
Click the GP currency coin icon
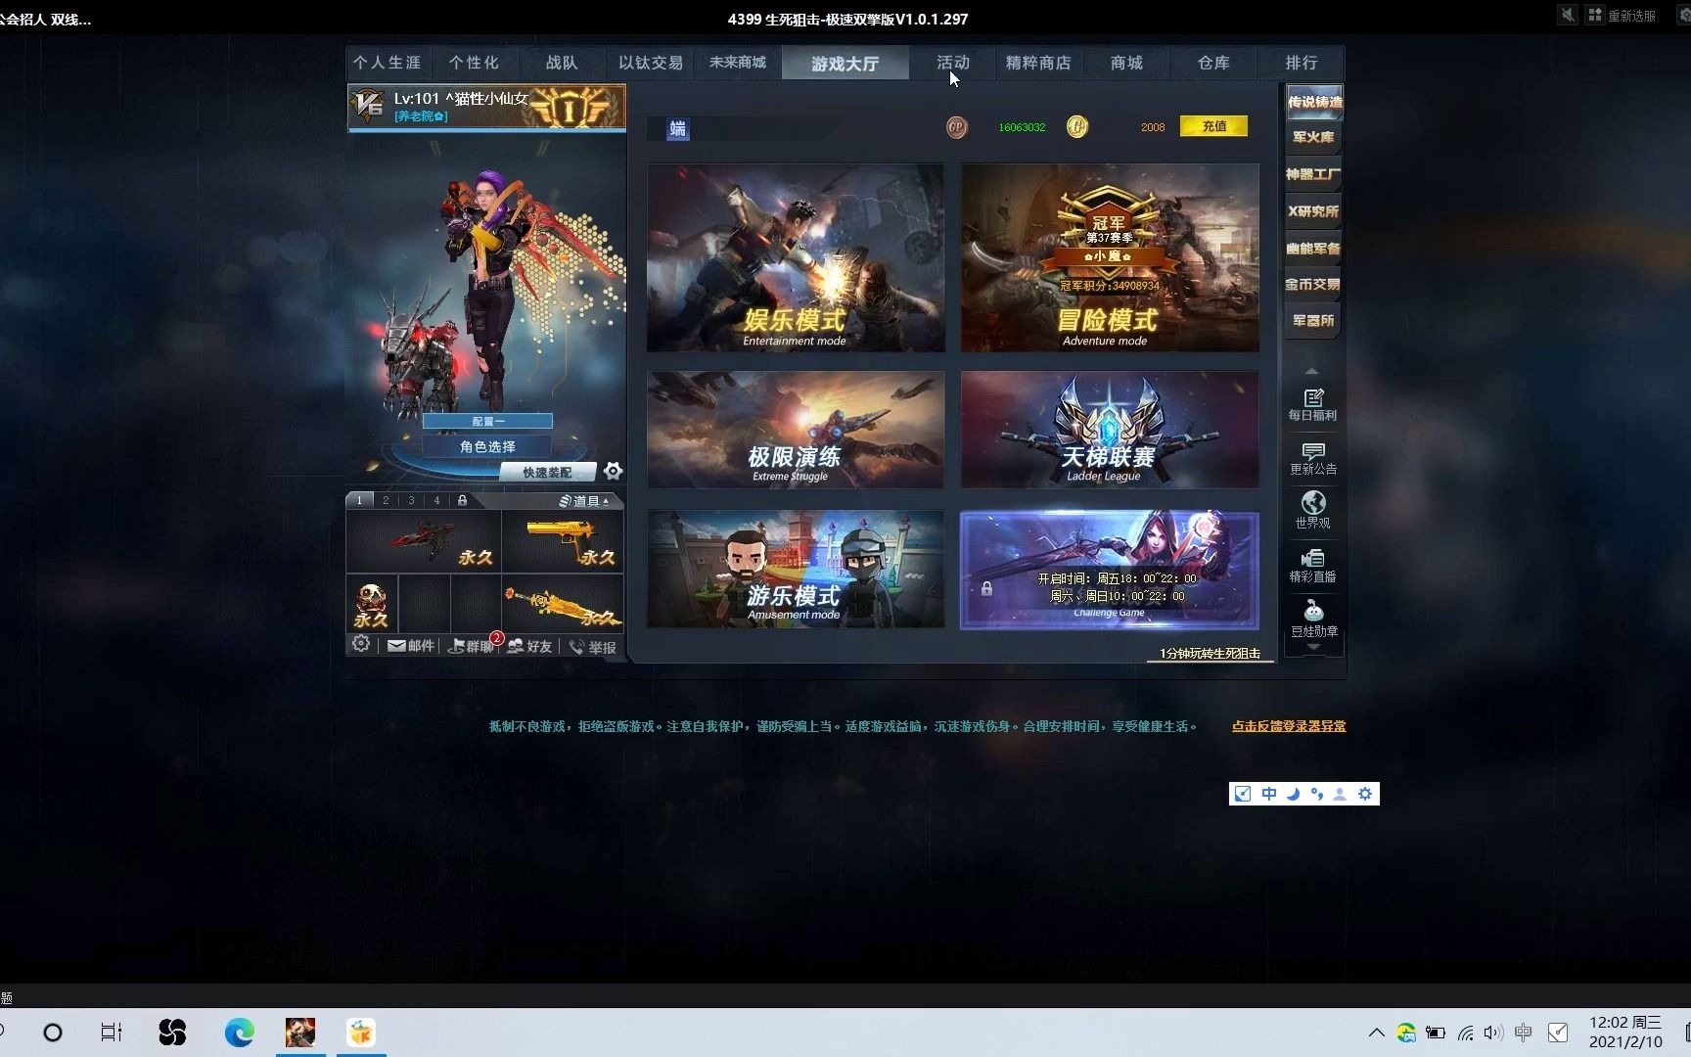957,127
